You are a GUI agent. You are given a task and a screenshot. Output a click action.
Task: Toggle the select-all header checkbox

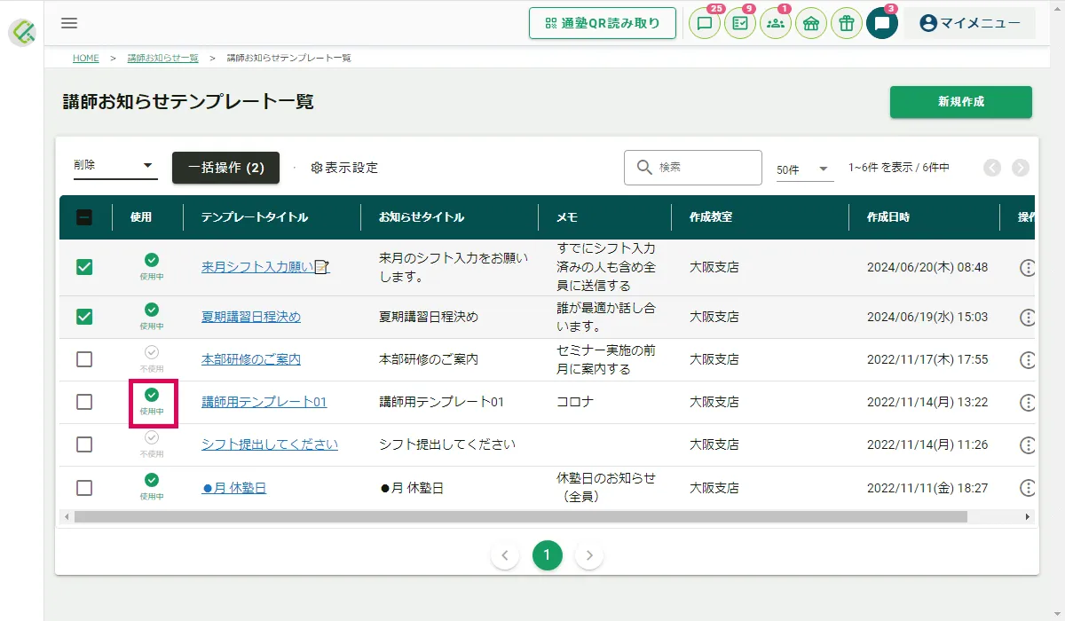[84, 217]
